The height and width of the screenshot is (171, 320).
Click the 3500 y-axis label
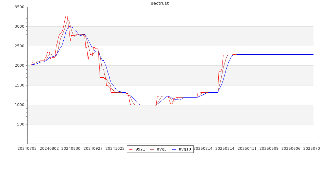(20, 7)
